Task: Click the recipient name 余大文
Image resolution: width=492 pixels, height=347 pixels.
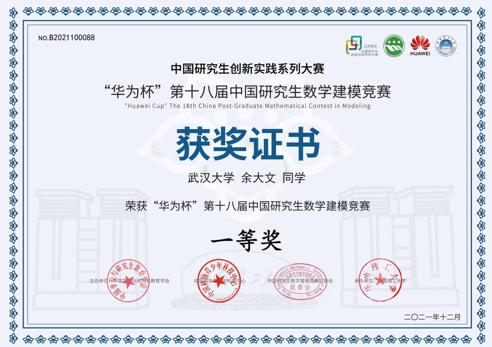Action: pyautogui.click(x=258, y=178)
